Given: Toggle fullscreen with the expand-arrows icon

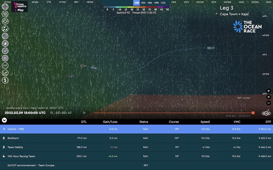Looking at the screenshot, I should (5, 6).
